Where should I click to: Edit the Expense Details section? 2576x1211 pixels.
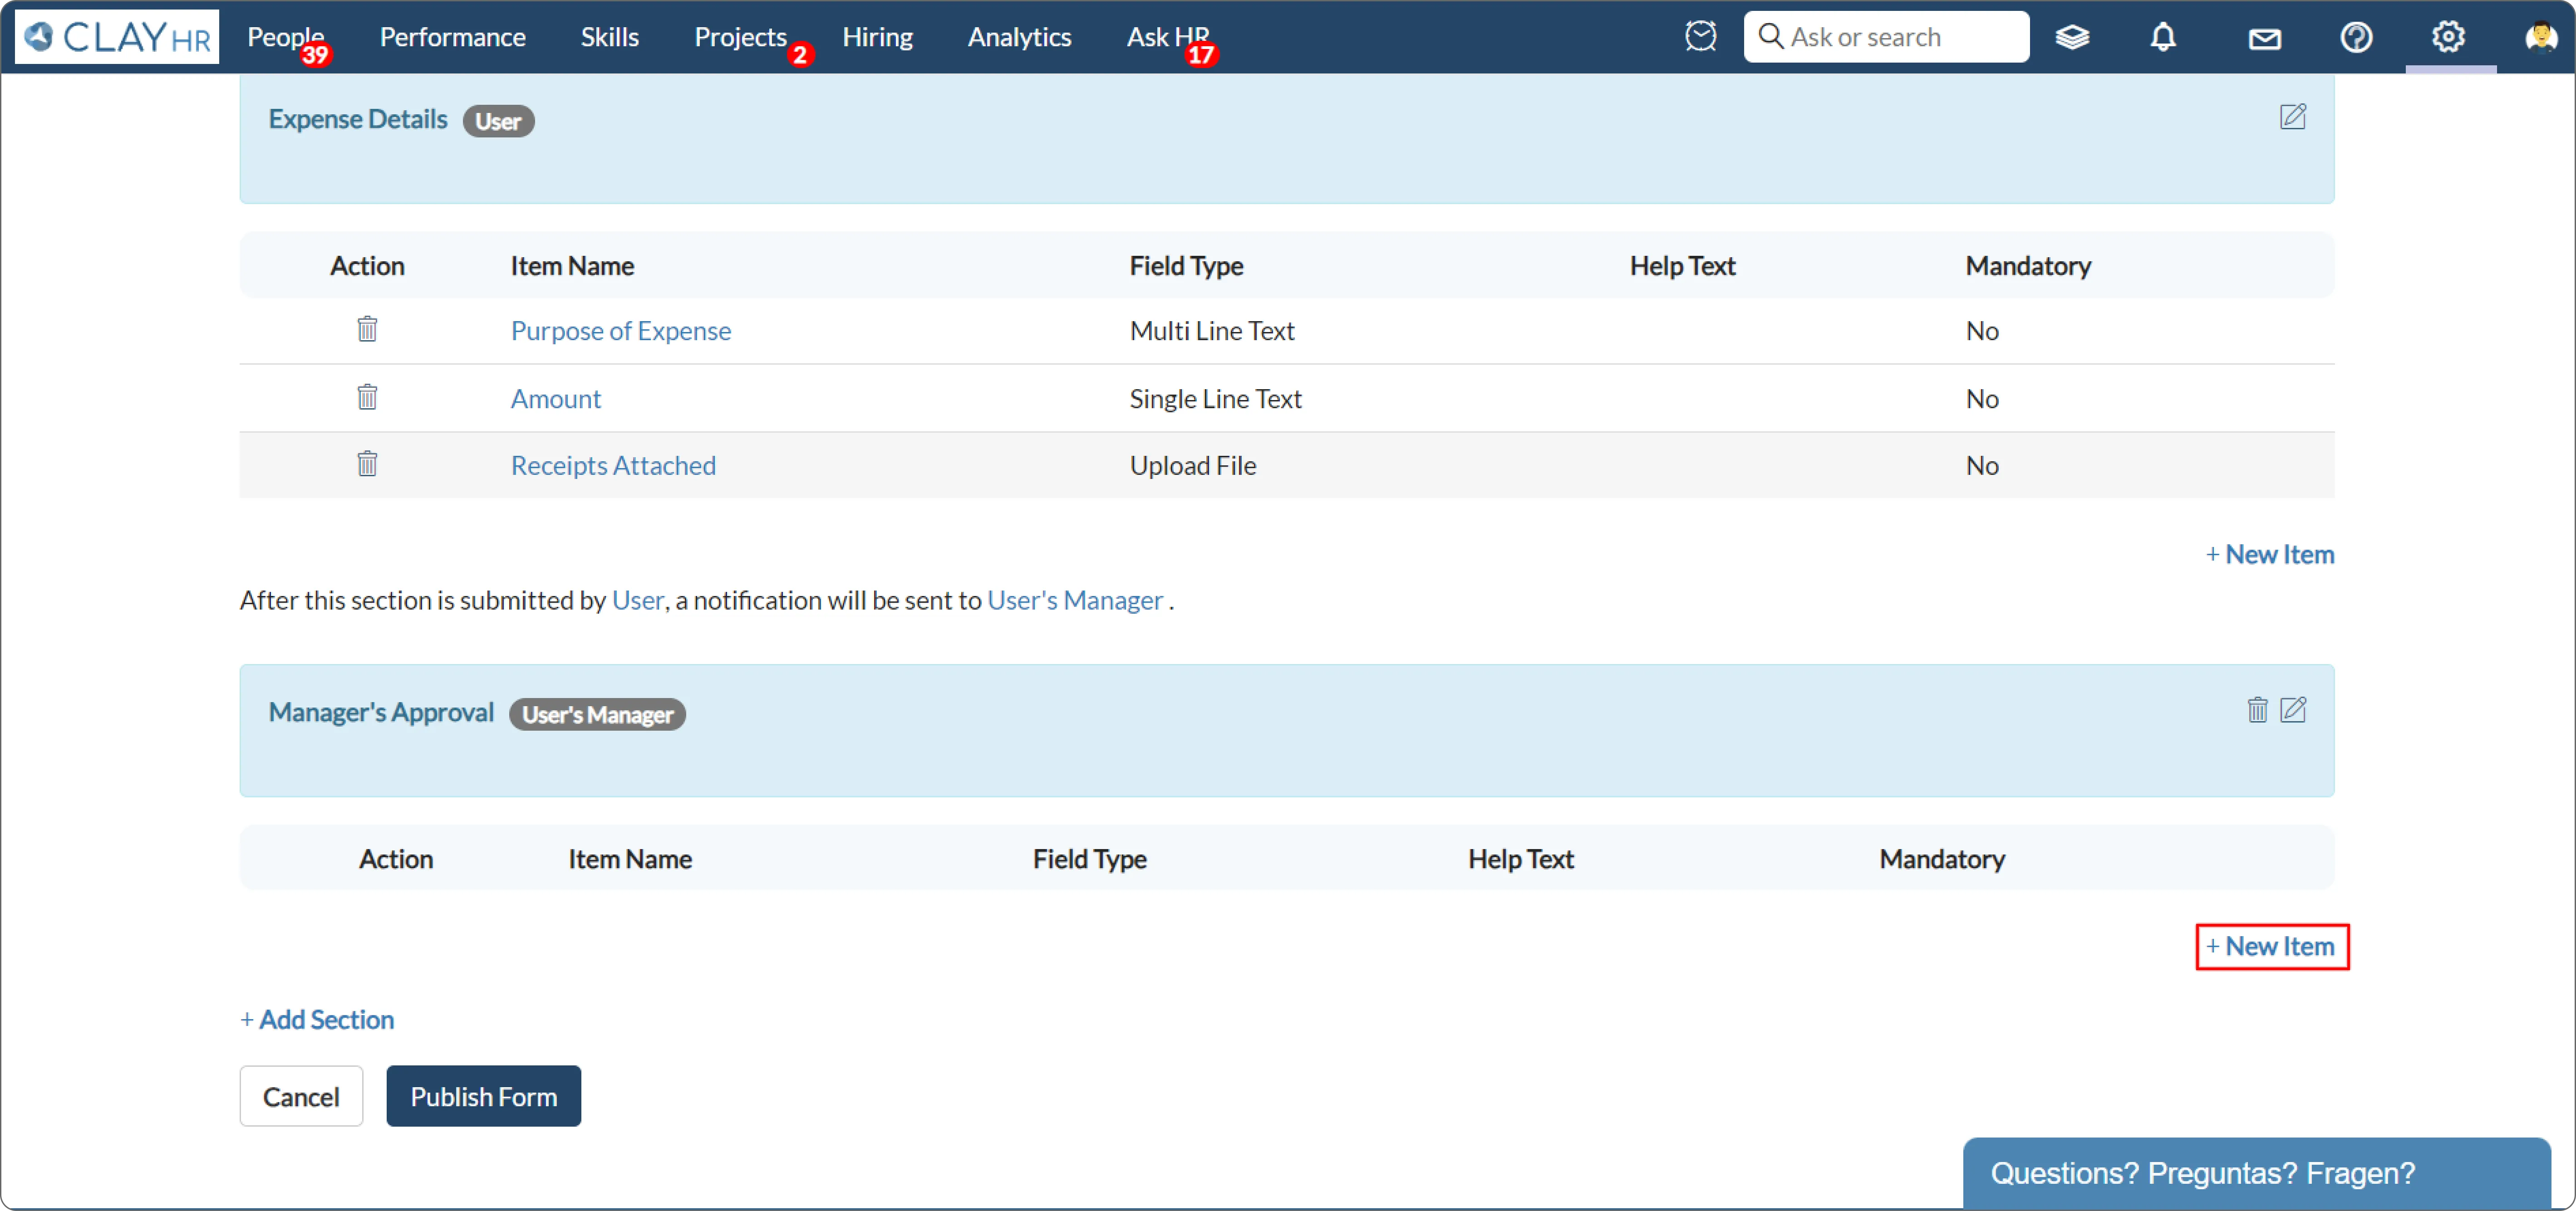point(2292,118)
